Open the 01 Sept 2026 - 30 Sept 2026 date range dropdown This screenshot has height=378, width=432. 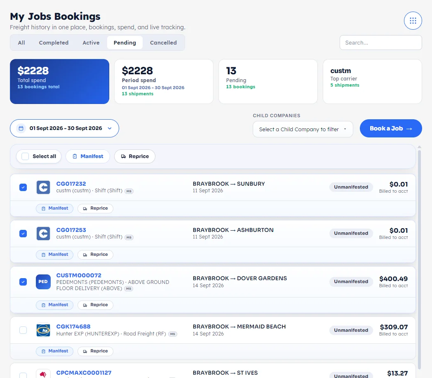point(64,128)
